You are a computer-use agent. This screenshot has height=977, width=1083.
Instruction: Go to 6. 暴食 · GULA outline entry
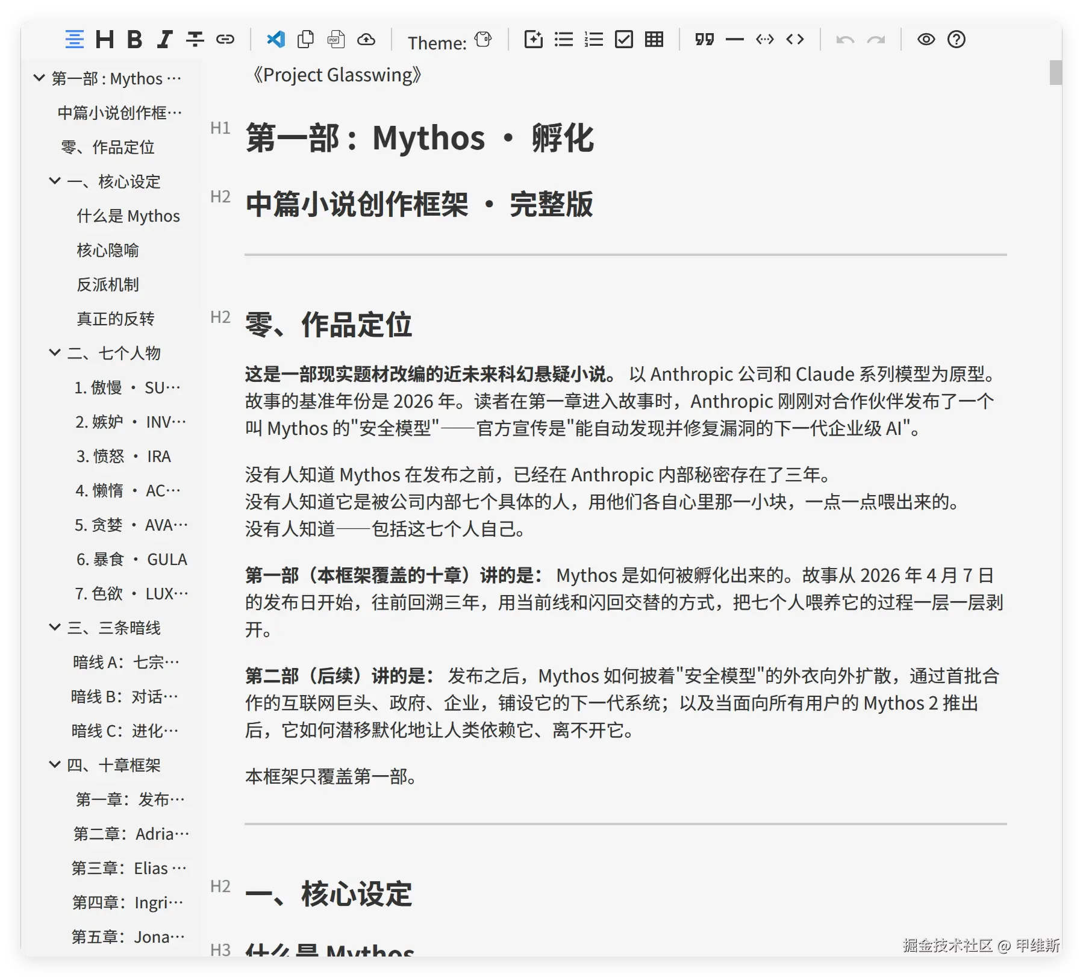coord(132,559)
